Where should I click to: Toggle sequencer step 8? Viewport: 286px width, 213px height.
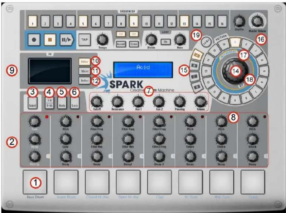pyautogui.click(x=121, y=21)
